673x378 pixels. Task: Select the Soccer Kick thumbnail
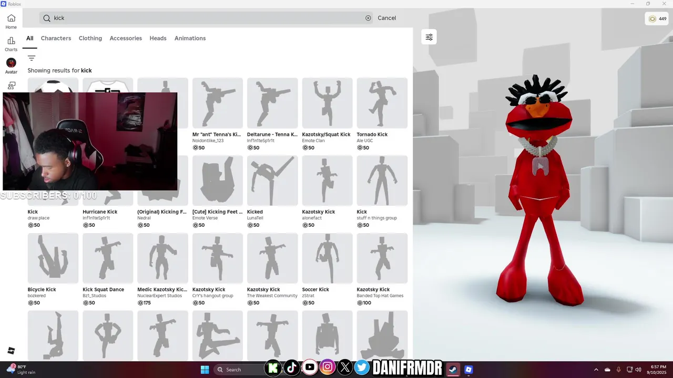point(327,258)
